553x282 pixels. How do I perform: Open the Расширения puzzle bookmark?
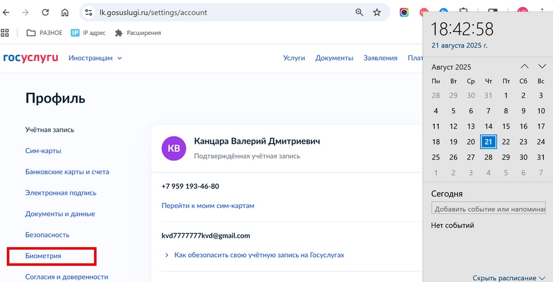coord(138,33)
